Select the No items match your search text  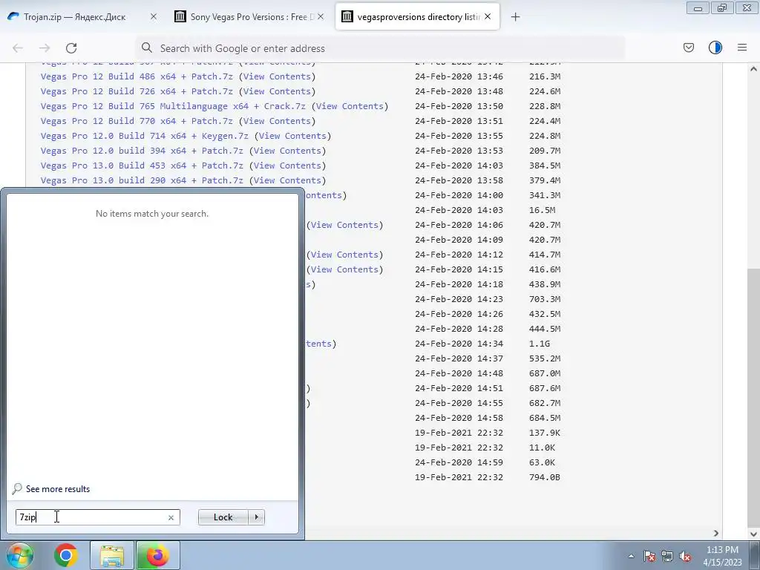152,214
